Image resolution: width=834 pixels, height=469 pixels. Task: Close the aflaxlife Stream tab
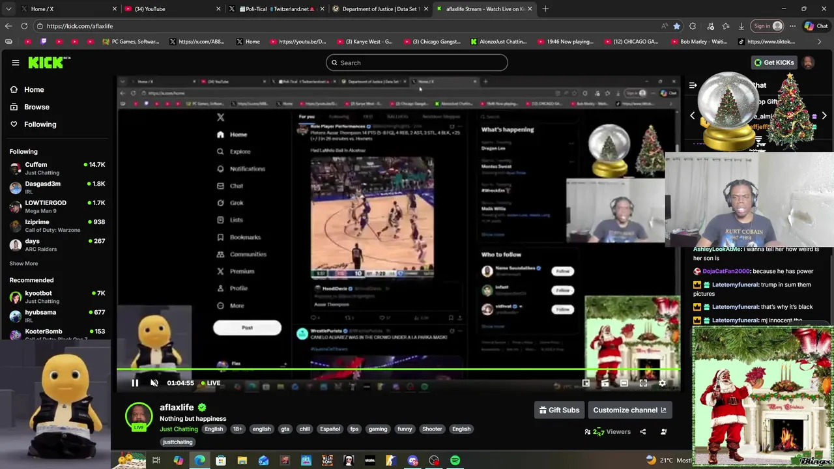530,9
